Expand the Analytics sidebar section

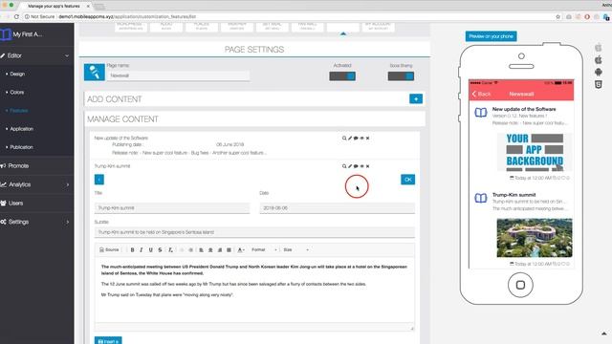(36, 184)
